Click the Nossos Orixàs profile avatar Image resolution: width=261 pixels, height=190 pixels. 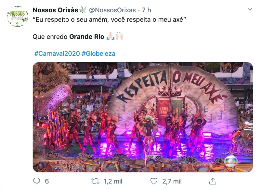click(x=17, y=16)
